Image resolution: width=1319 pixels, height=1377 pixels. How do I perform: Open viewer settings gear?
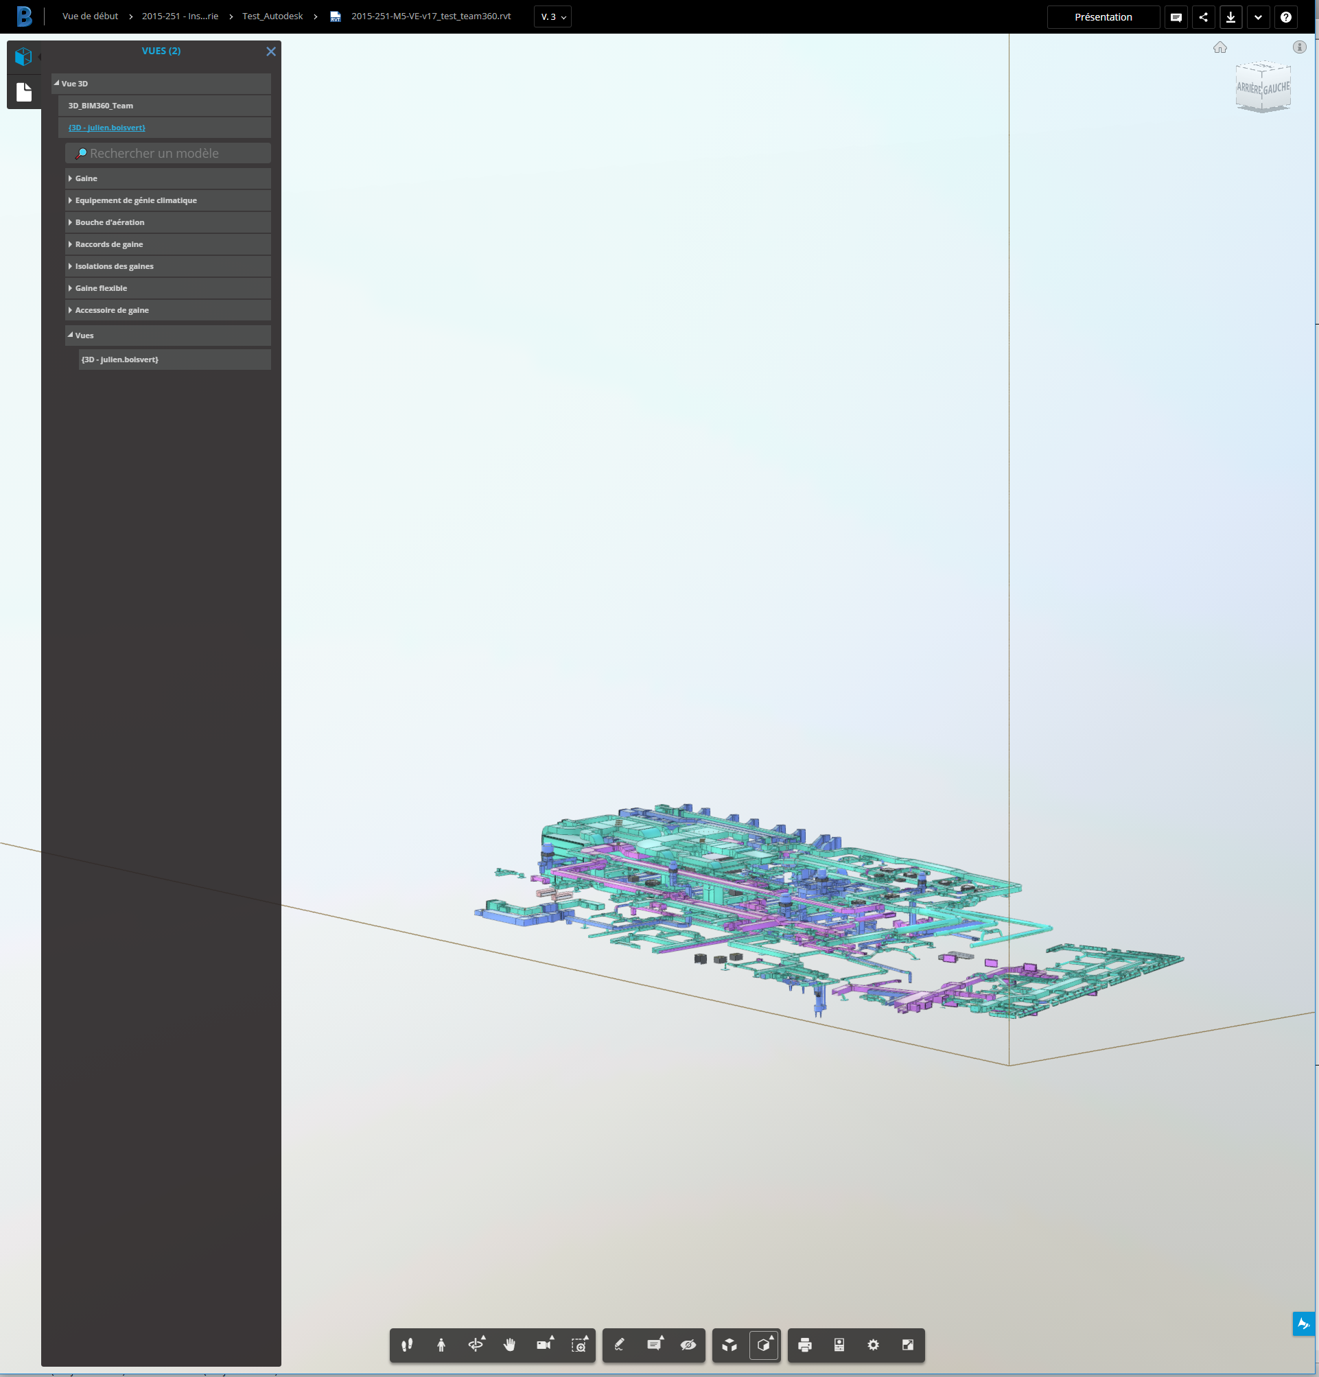pos(873,1345)
